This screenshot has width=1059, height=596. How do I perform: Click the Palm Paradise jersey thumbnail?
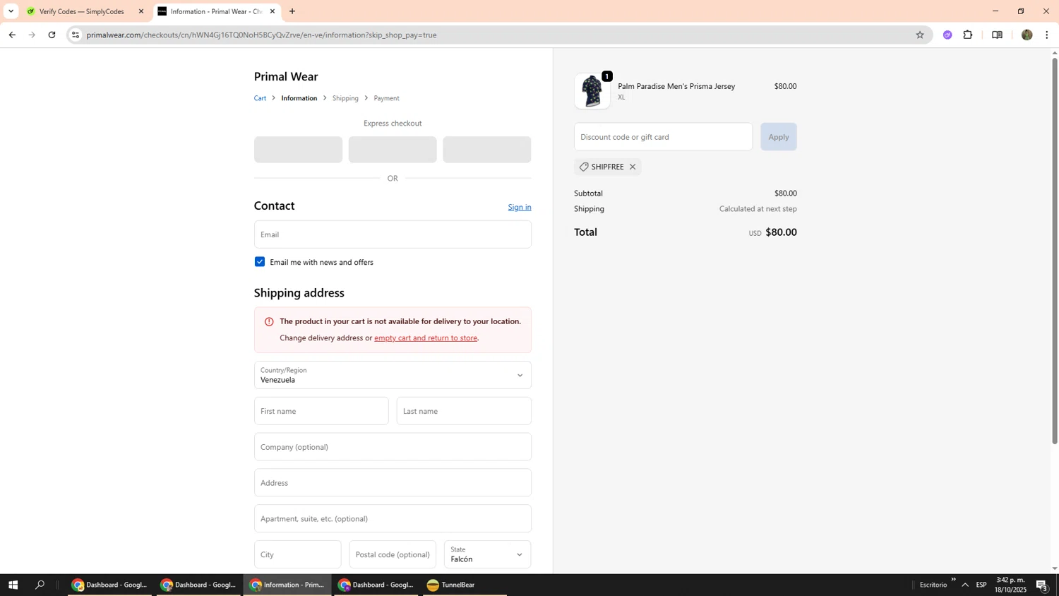[x=592, y=91]
